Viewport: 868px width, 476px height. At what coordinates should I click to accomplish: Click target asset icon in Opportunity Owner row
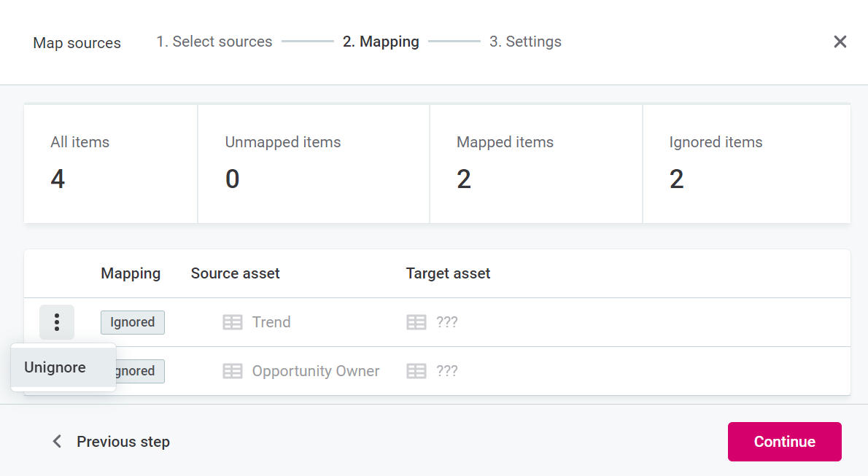[x=416, y=371]
